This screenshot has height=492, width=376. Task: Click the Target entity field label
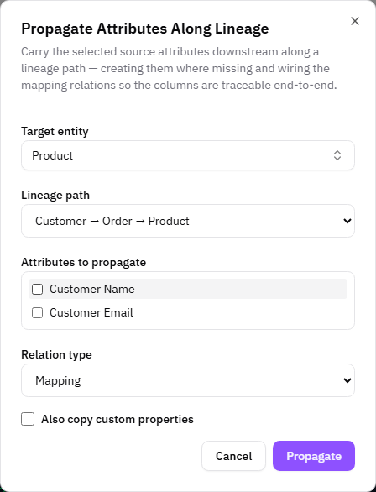click(x=55, y=131)
